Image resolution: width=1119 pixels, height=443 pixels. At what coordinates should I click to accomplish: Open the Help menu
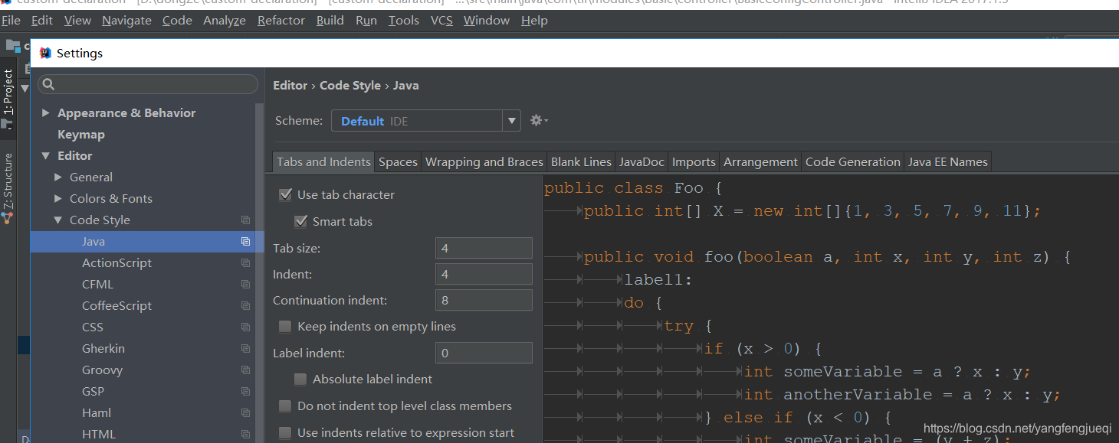click(534, 21)
